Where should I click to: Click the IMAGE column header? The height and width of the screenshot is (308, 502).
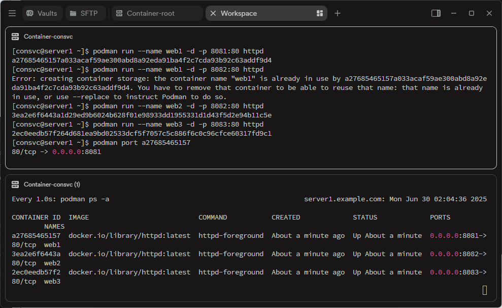(79, 218)
